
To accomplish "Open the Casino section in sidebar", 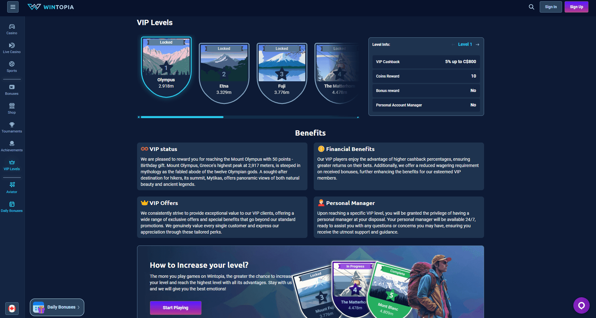I will 12,29.
